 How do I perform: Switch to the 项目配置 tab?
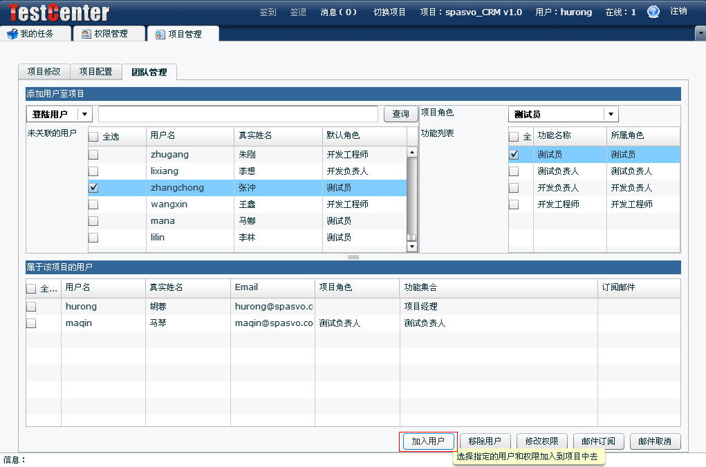coord(95,72)
